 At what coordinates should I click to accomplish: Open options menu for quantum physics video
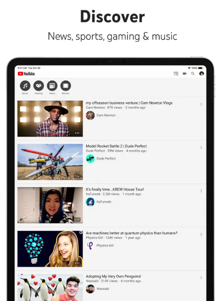(201, 235)
